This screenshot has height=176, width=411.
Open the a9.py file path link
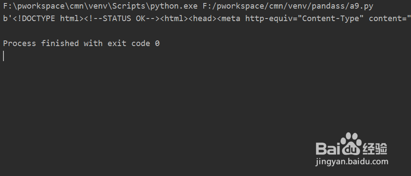(x=288, y=7)
